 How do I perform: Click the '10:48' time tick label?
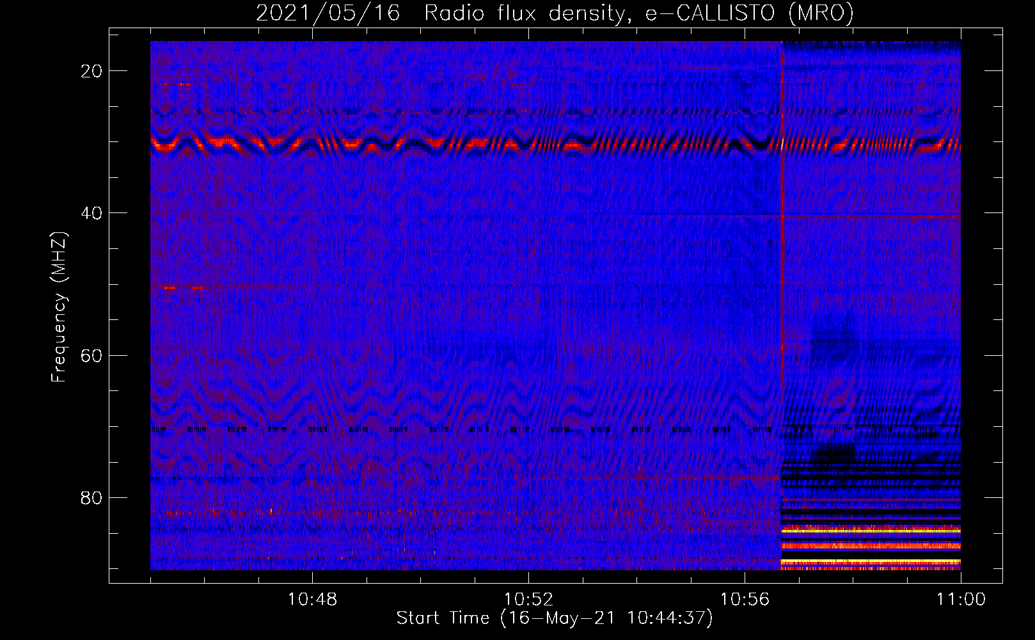(x=312, y=600)
